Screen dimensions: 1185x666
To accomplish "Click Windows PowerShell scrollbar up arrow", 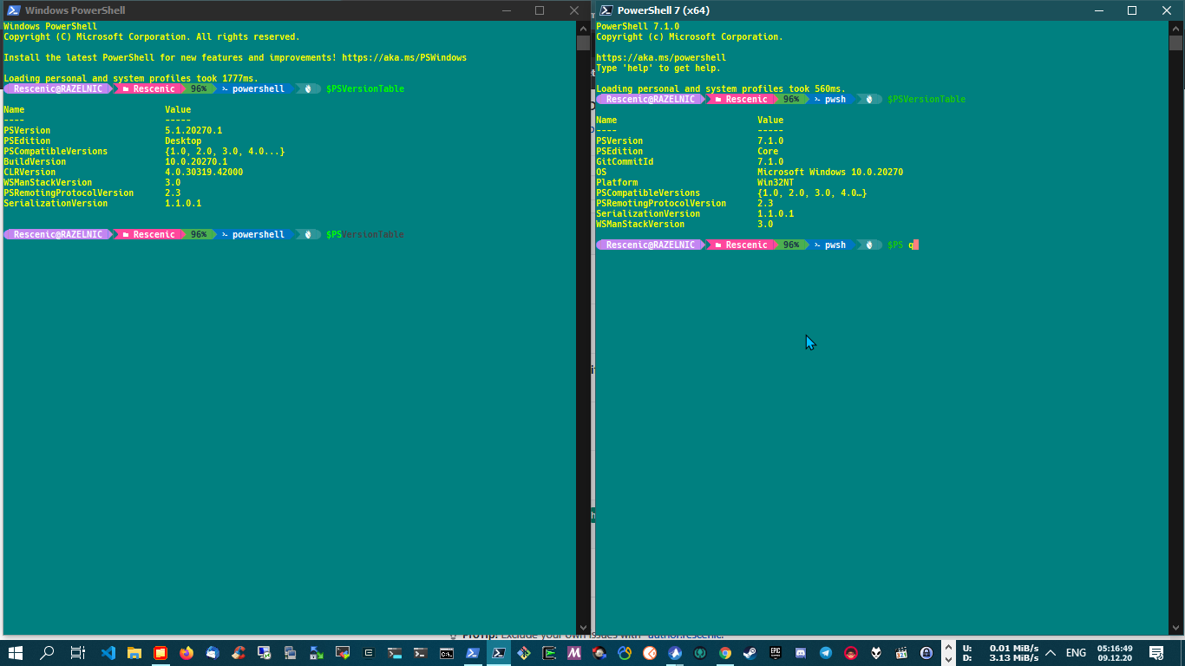I will [x=583, y=28].
